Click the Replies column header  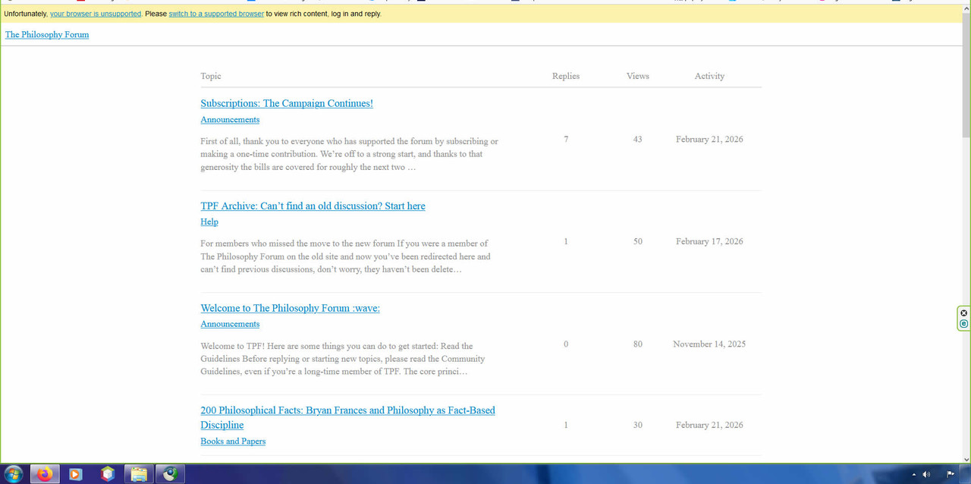coord(566,76)
